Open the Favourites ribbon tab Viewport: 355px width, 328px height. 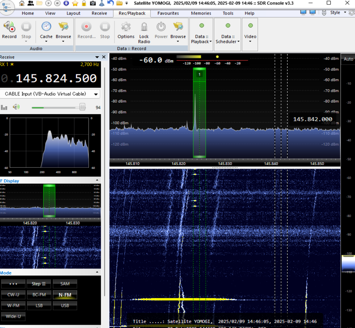click(168, 13)
